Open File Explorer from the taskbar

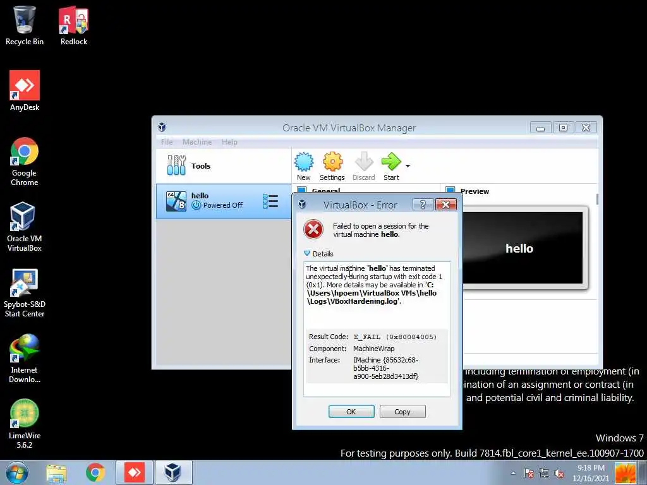(56, 472)
